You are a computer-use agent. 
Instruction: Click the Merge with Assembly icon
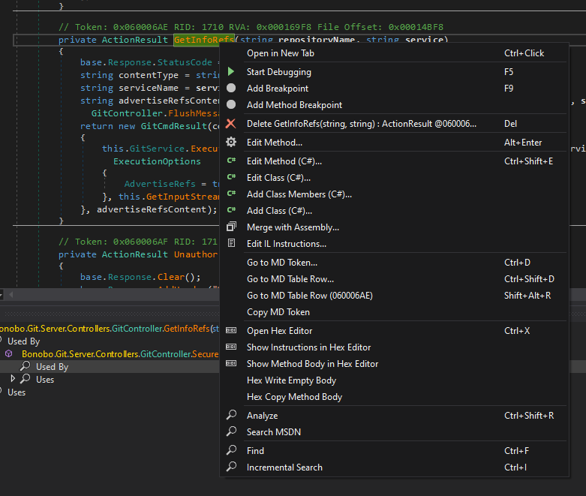click(x=231, y=227)
